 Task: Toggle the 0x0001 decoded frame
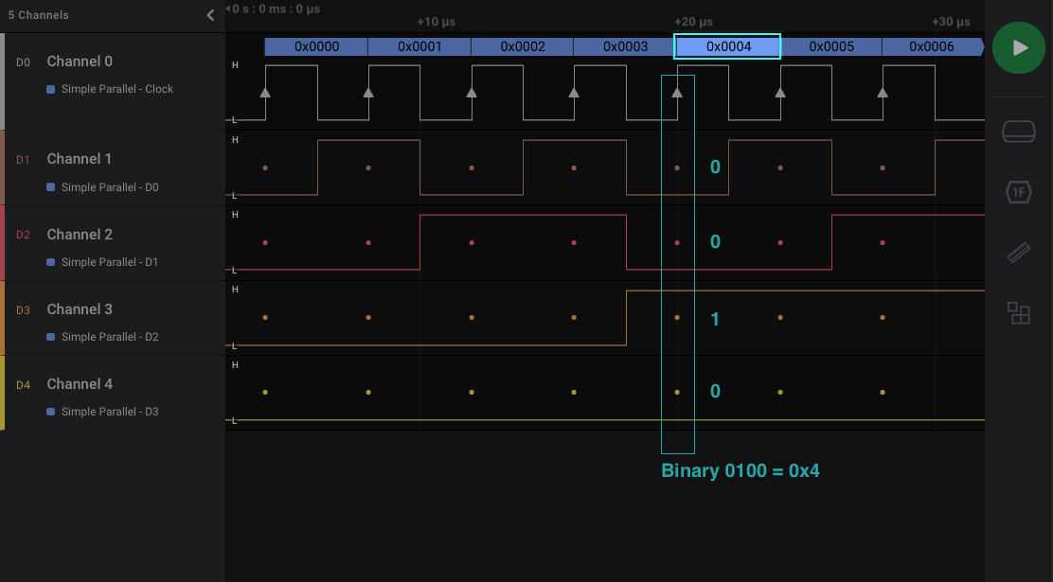(x=419, y=45)
